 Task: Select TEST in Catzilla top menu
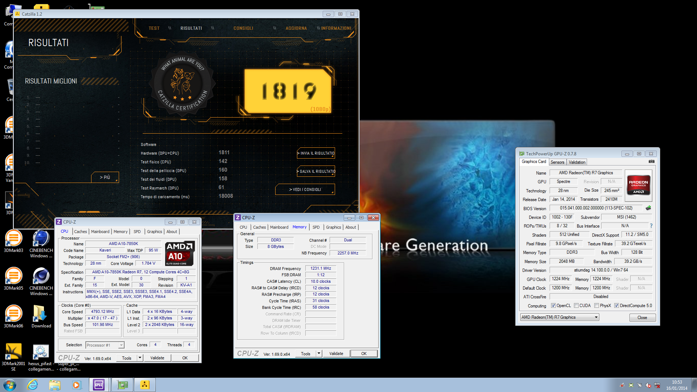(x=154, y=28)
